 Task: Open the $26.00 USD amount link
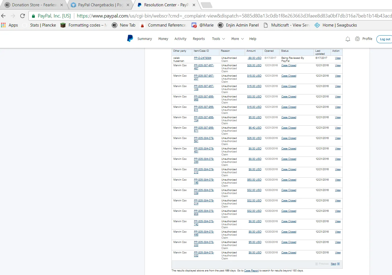click(x=254, y=138)
